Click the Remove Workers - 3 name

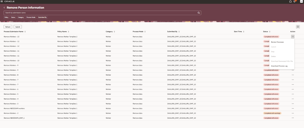click(11, 104)
